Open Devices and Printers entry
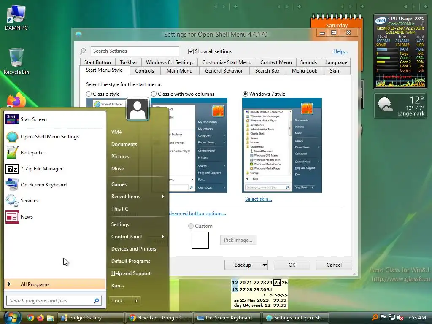The width and height of the screenshot is (432, 324). coord(134,249)
